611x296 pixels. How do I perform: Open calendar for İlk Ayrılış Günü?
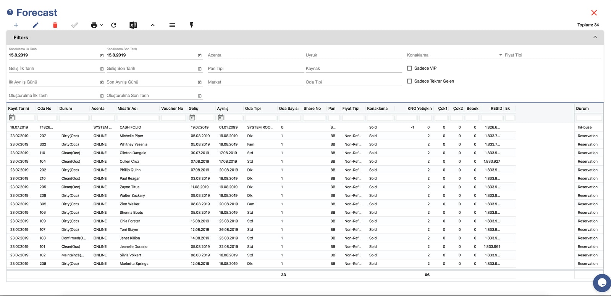click(102, 82)
